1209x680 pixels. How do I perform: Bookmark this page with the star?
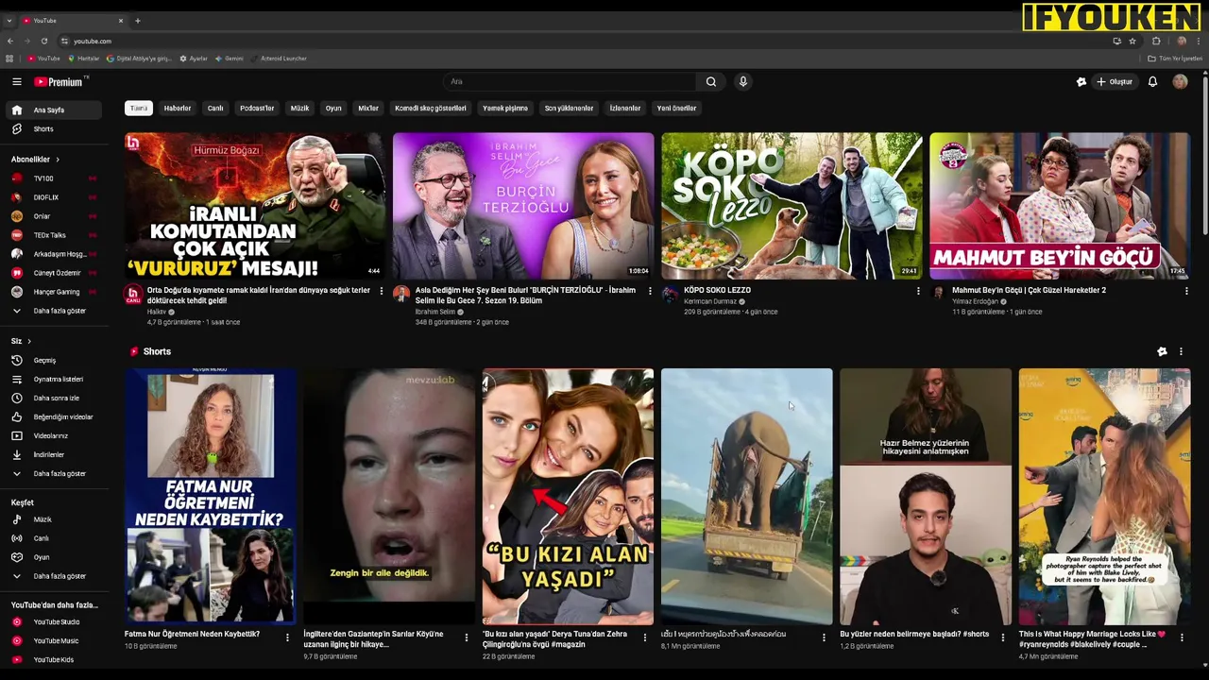point(1132,41)
